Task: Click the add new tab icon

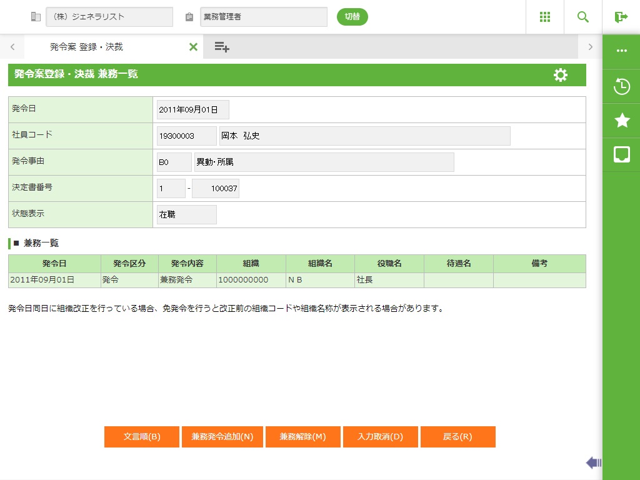Action: (222, 47)
